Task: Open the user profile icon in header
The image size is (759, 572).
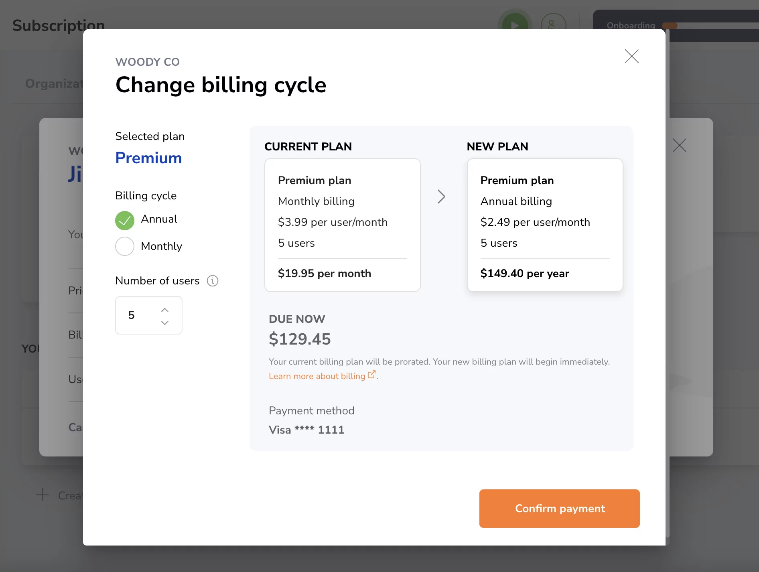Action: point(553,24)
